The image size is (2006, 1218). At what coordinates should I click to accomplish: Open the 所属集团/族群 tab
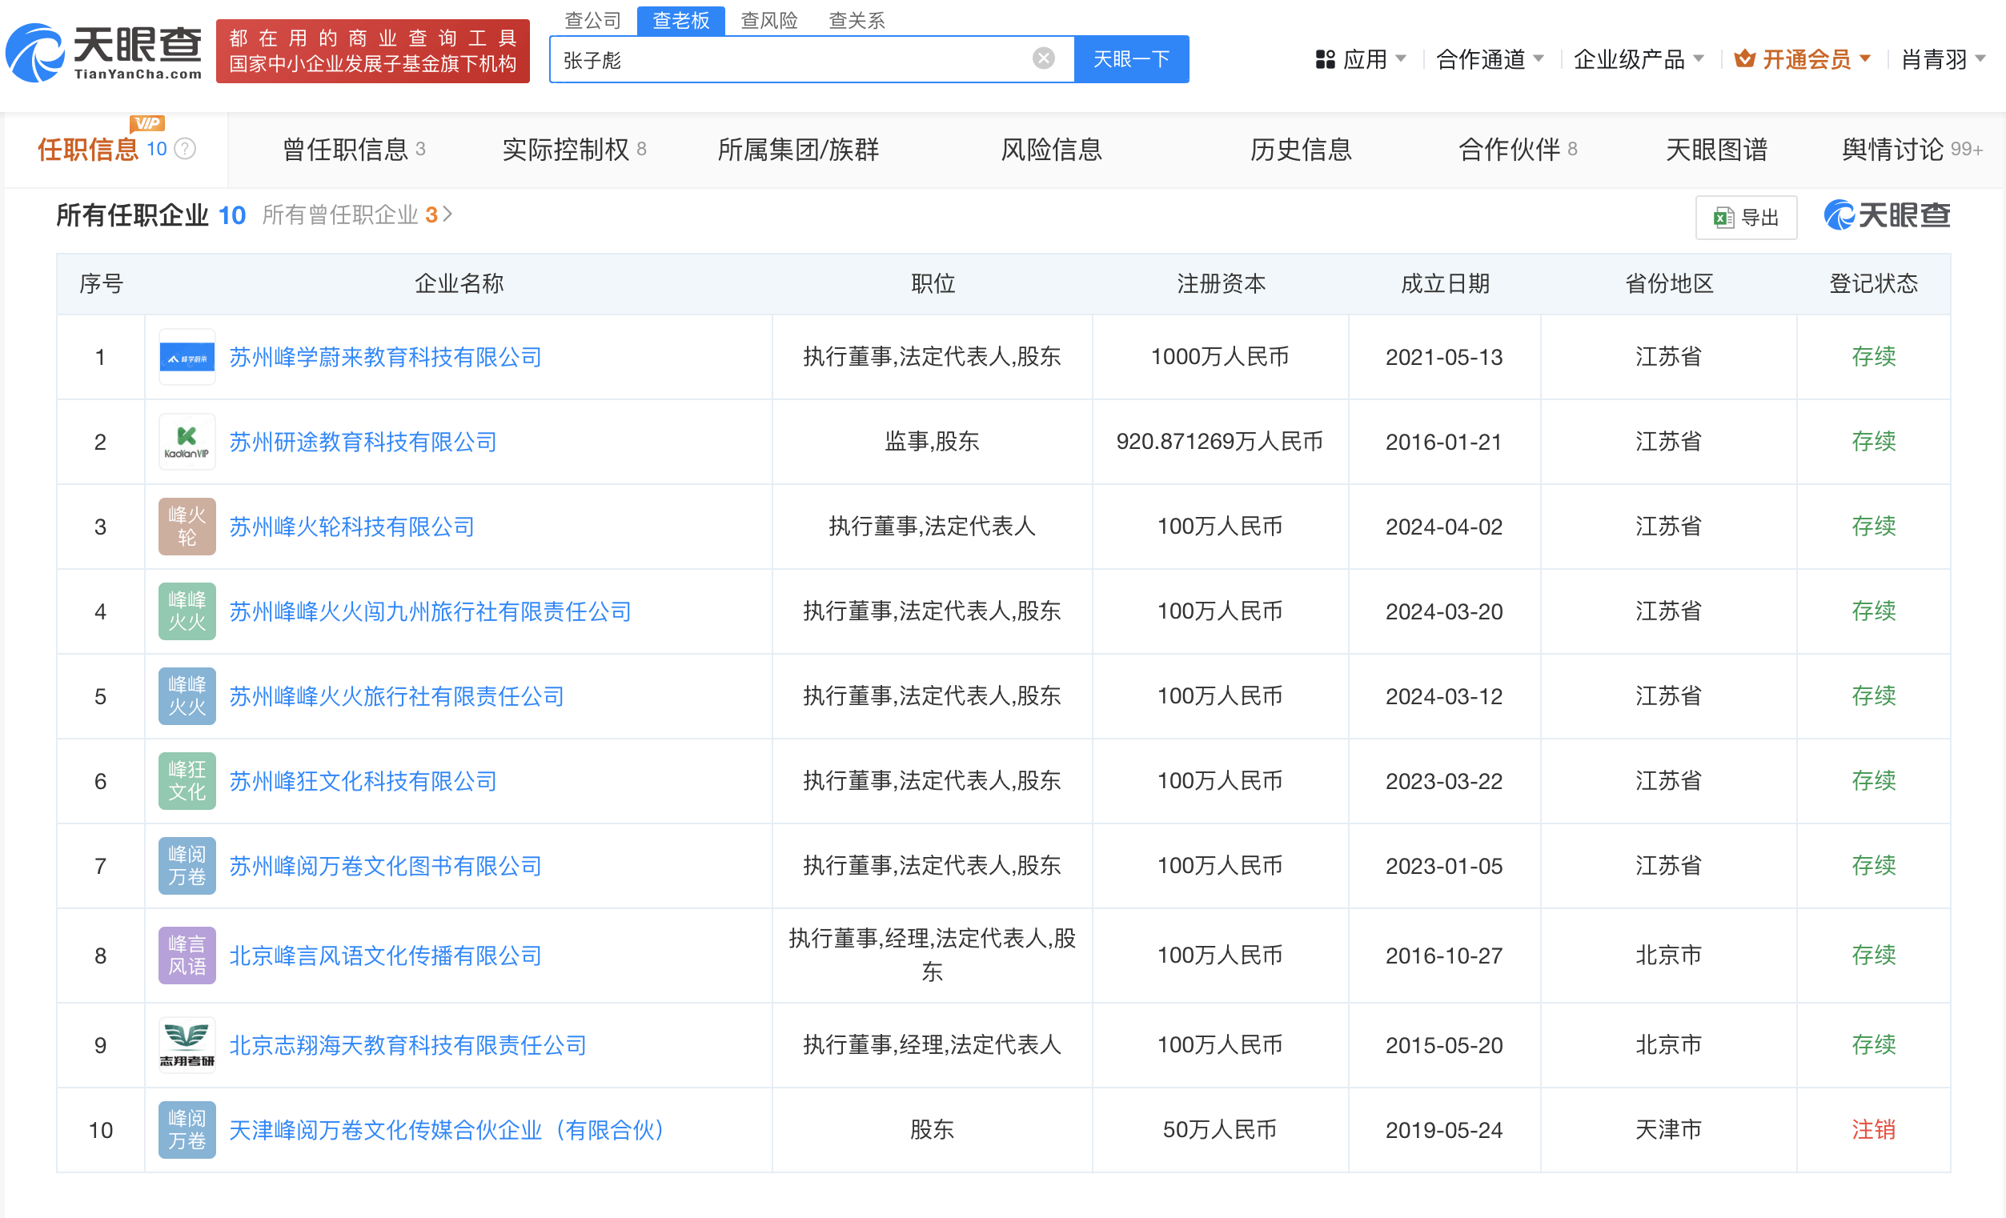pyautogui.click(x=798, y=149)
